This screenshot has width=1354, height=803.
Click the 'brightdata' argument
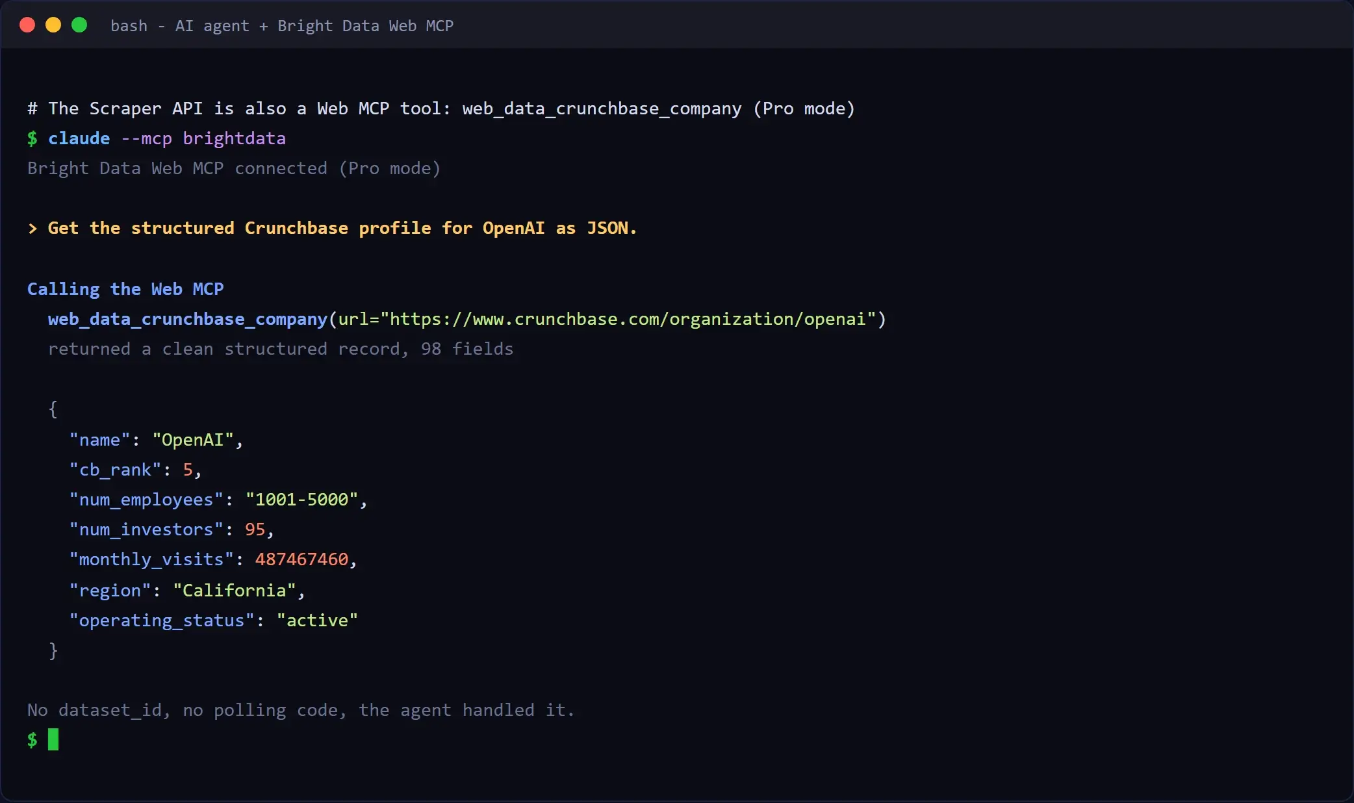(235, 138)
